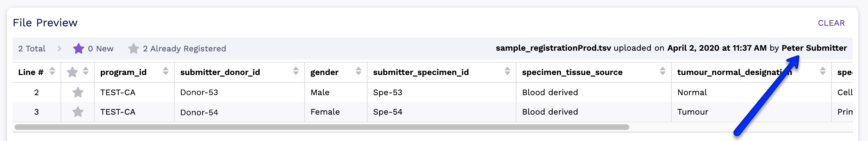Image resolution: width=868 pixels, height=141 pixels.
Task: Select the 2 Already Registered filter
Action: [x=184, y=49]
